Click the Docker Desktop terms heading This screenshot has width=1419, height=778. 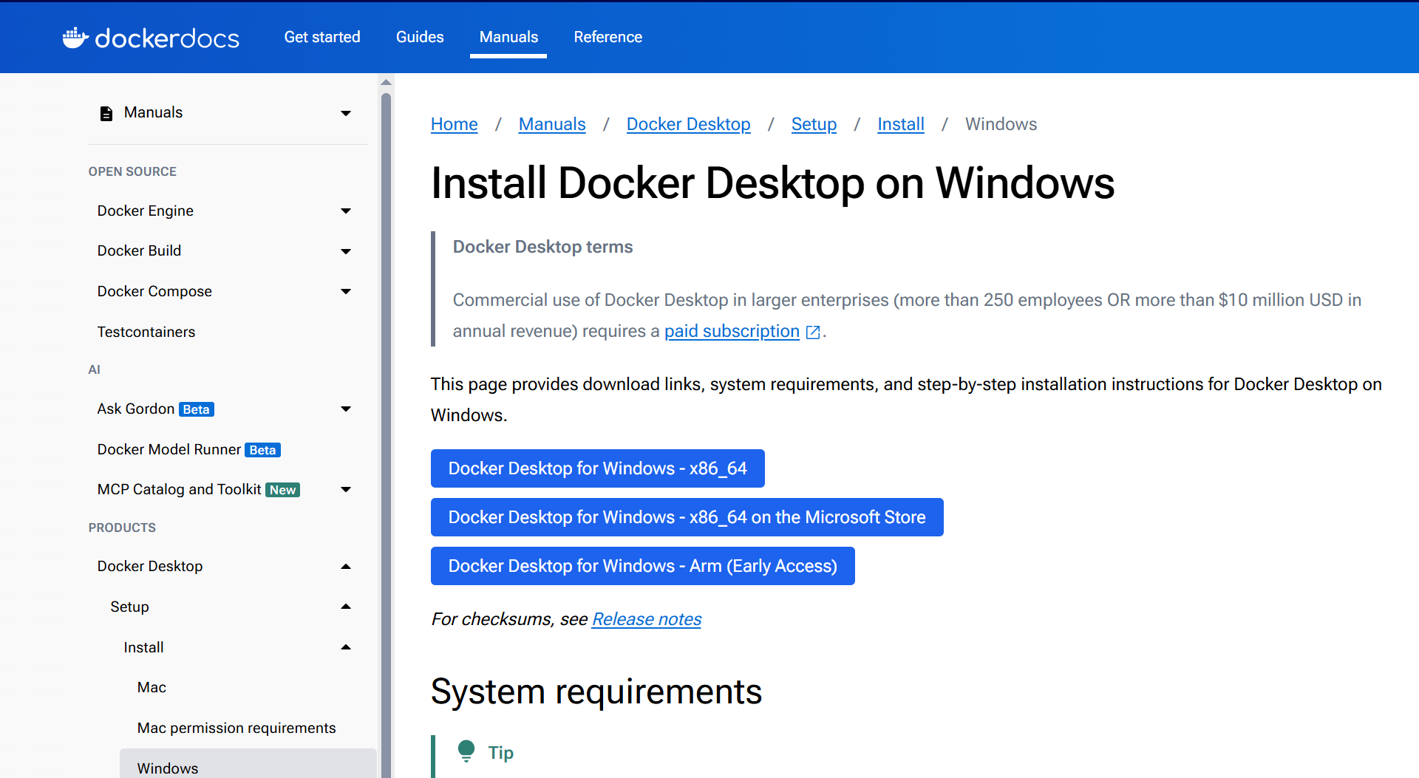click(x=543, y=247)
